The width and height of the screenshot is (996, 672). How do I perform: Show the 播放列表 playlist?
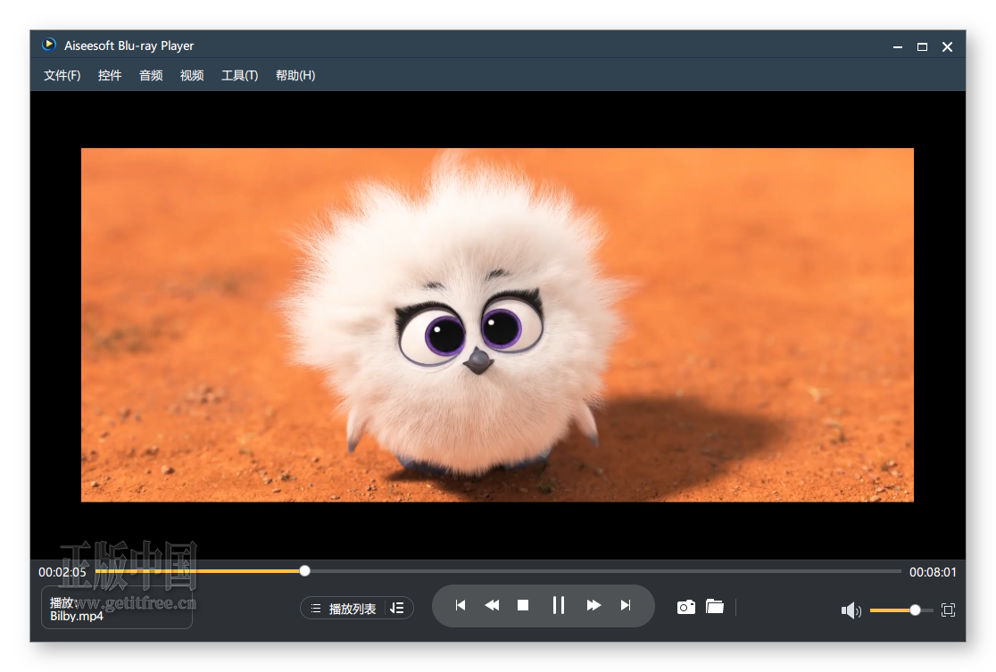(344, 609)
